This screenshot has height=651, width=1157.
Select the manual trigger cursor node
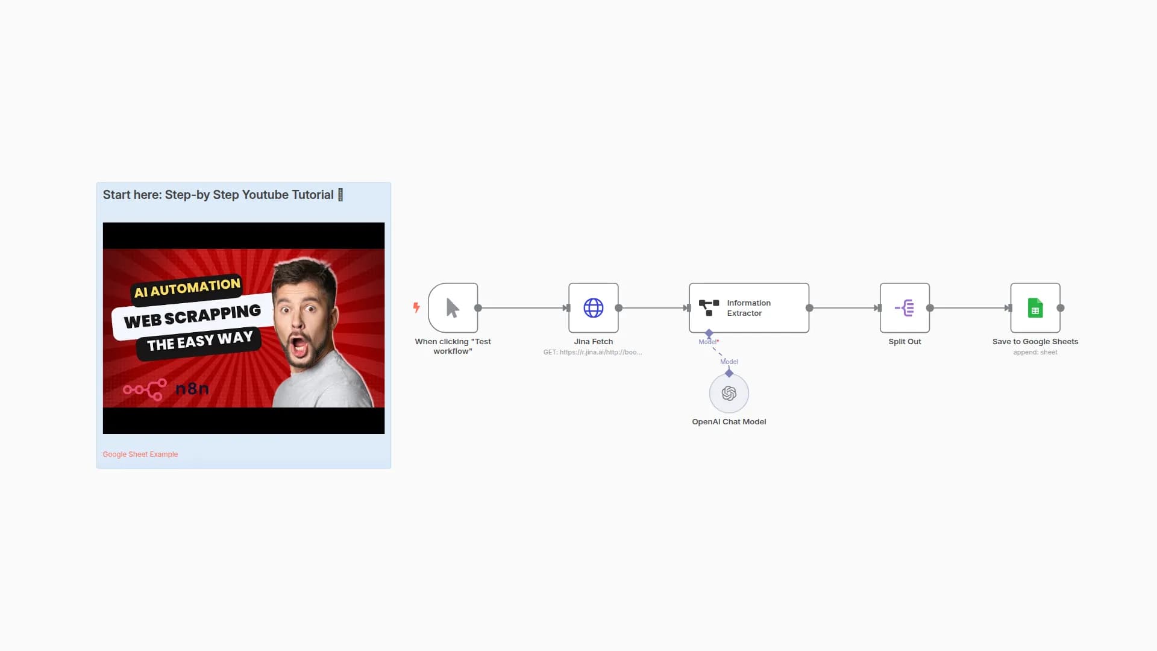coord(453,308)
